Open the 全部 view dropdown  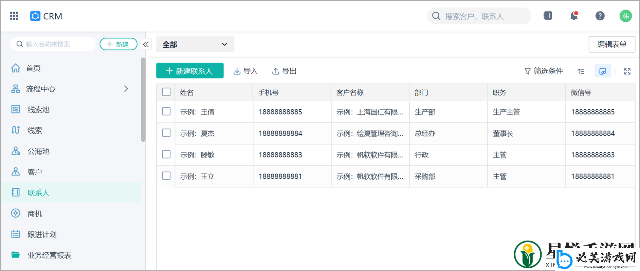[x=195, y=44]
